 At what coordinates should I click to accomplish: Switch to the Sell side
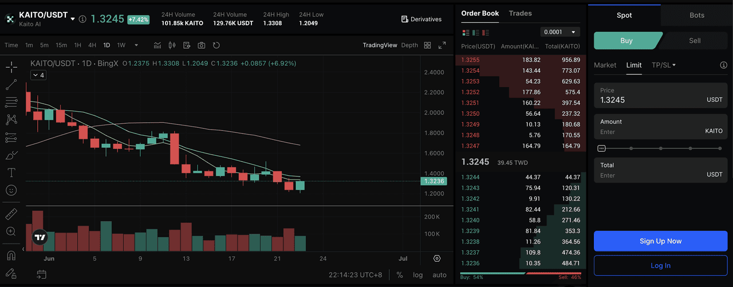695,41
